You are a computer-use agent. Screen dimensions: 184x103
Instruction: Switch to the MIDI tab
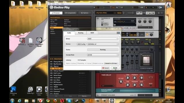tap(92, 33)
